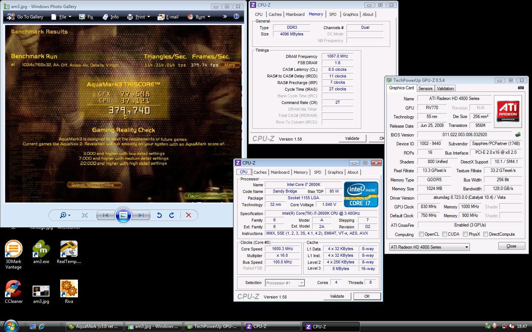Open Go To Gallery in Photo Gallery
Screen dimensions: 532x332
(25, 17)
